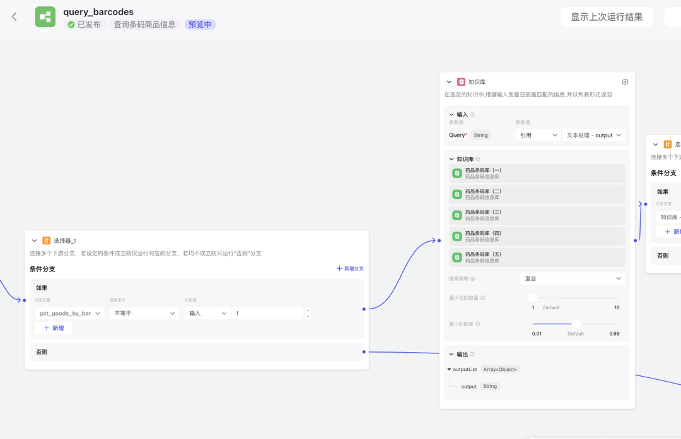
Task: Collapse the outputList tree item
Action: coord(449,370)
